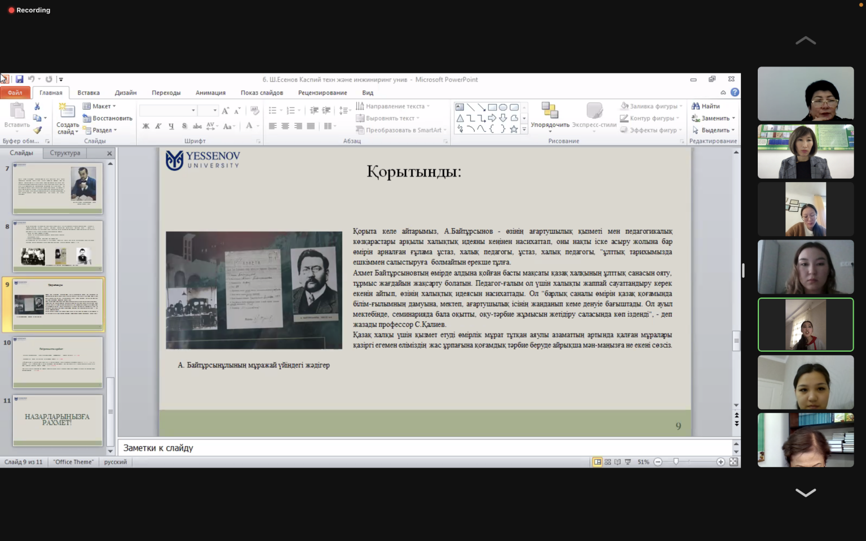This screenshot has height=541, width=866.
Task: Pick the oval shape from shapes gallery
Action: click(503, 107)
